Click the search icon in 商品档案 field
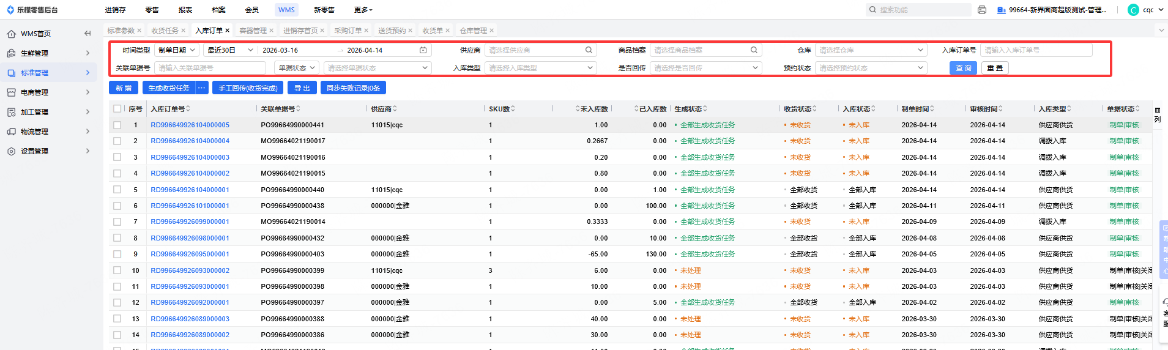 [754, 50]
